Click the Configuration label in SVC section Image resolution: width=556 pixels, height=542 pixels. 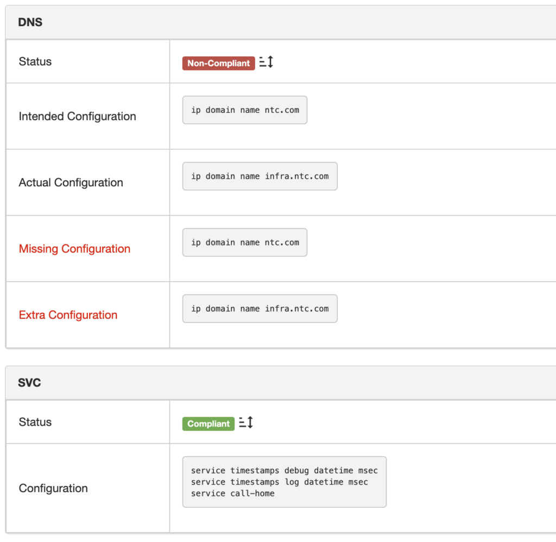pyautogui.click(x=53, y=488)
